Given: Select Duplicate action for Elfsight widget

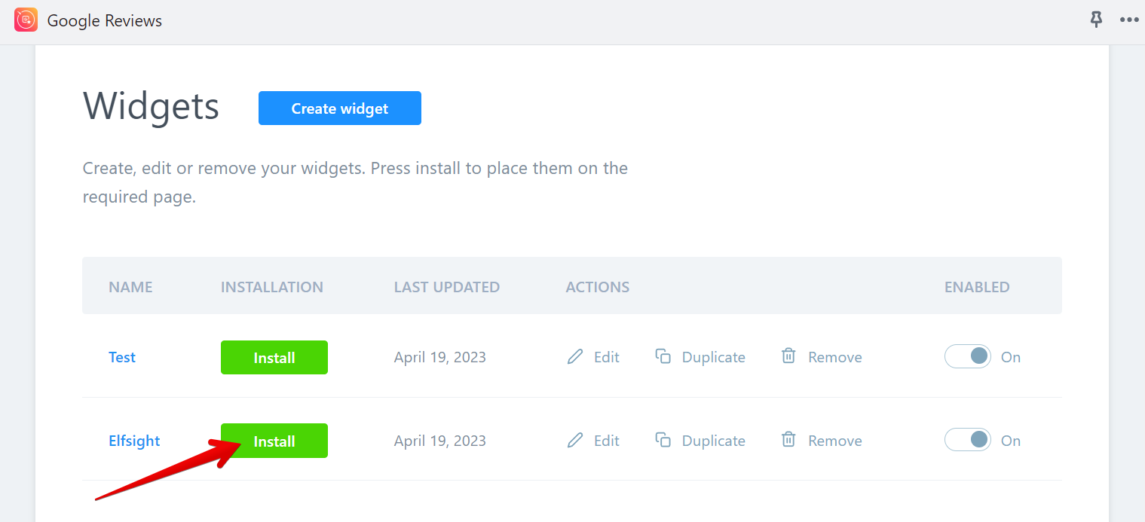Looking at the screenshot, I should click(x=700, y=440).
